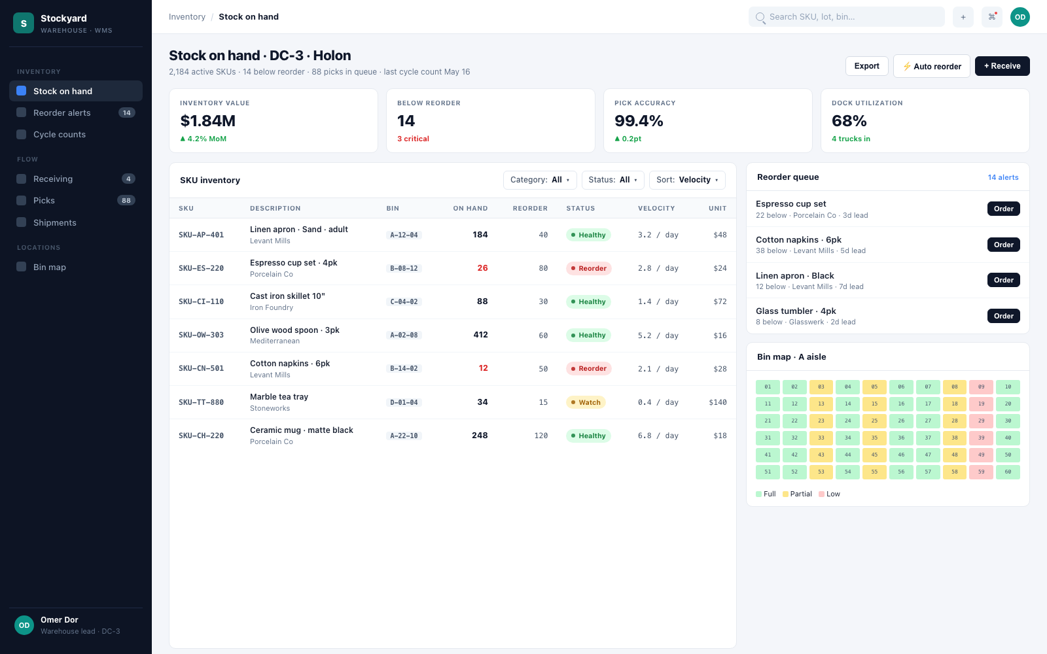Click the Export button
Screen dimensions: 1047x654
[x=867, y=66]
